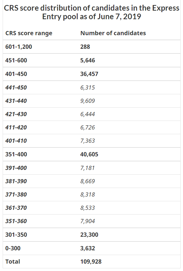Viewport: 183px width, 271px height.
Task: Select the 601-1,200 score range cell
Action: 19,47
